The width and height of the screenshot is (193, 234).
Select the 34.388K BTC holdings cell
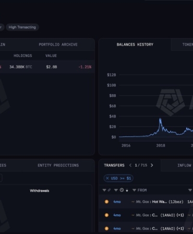21,67
